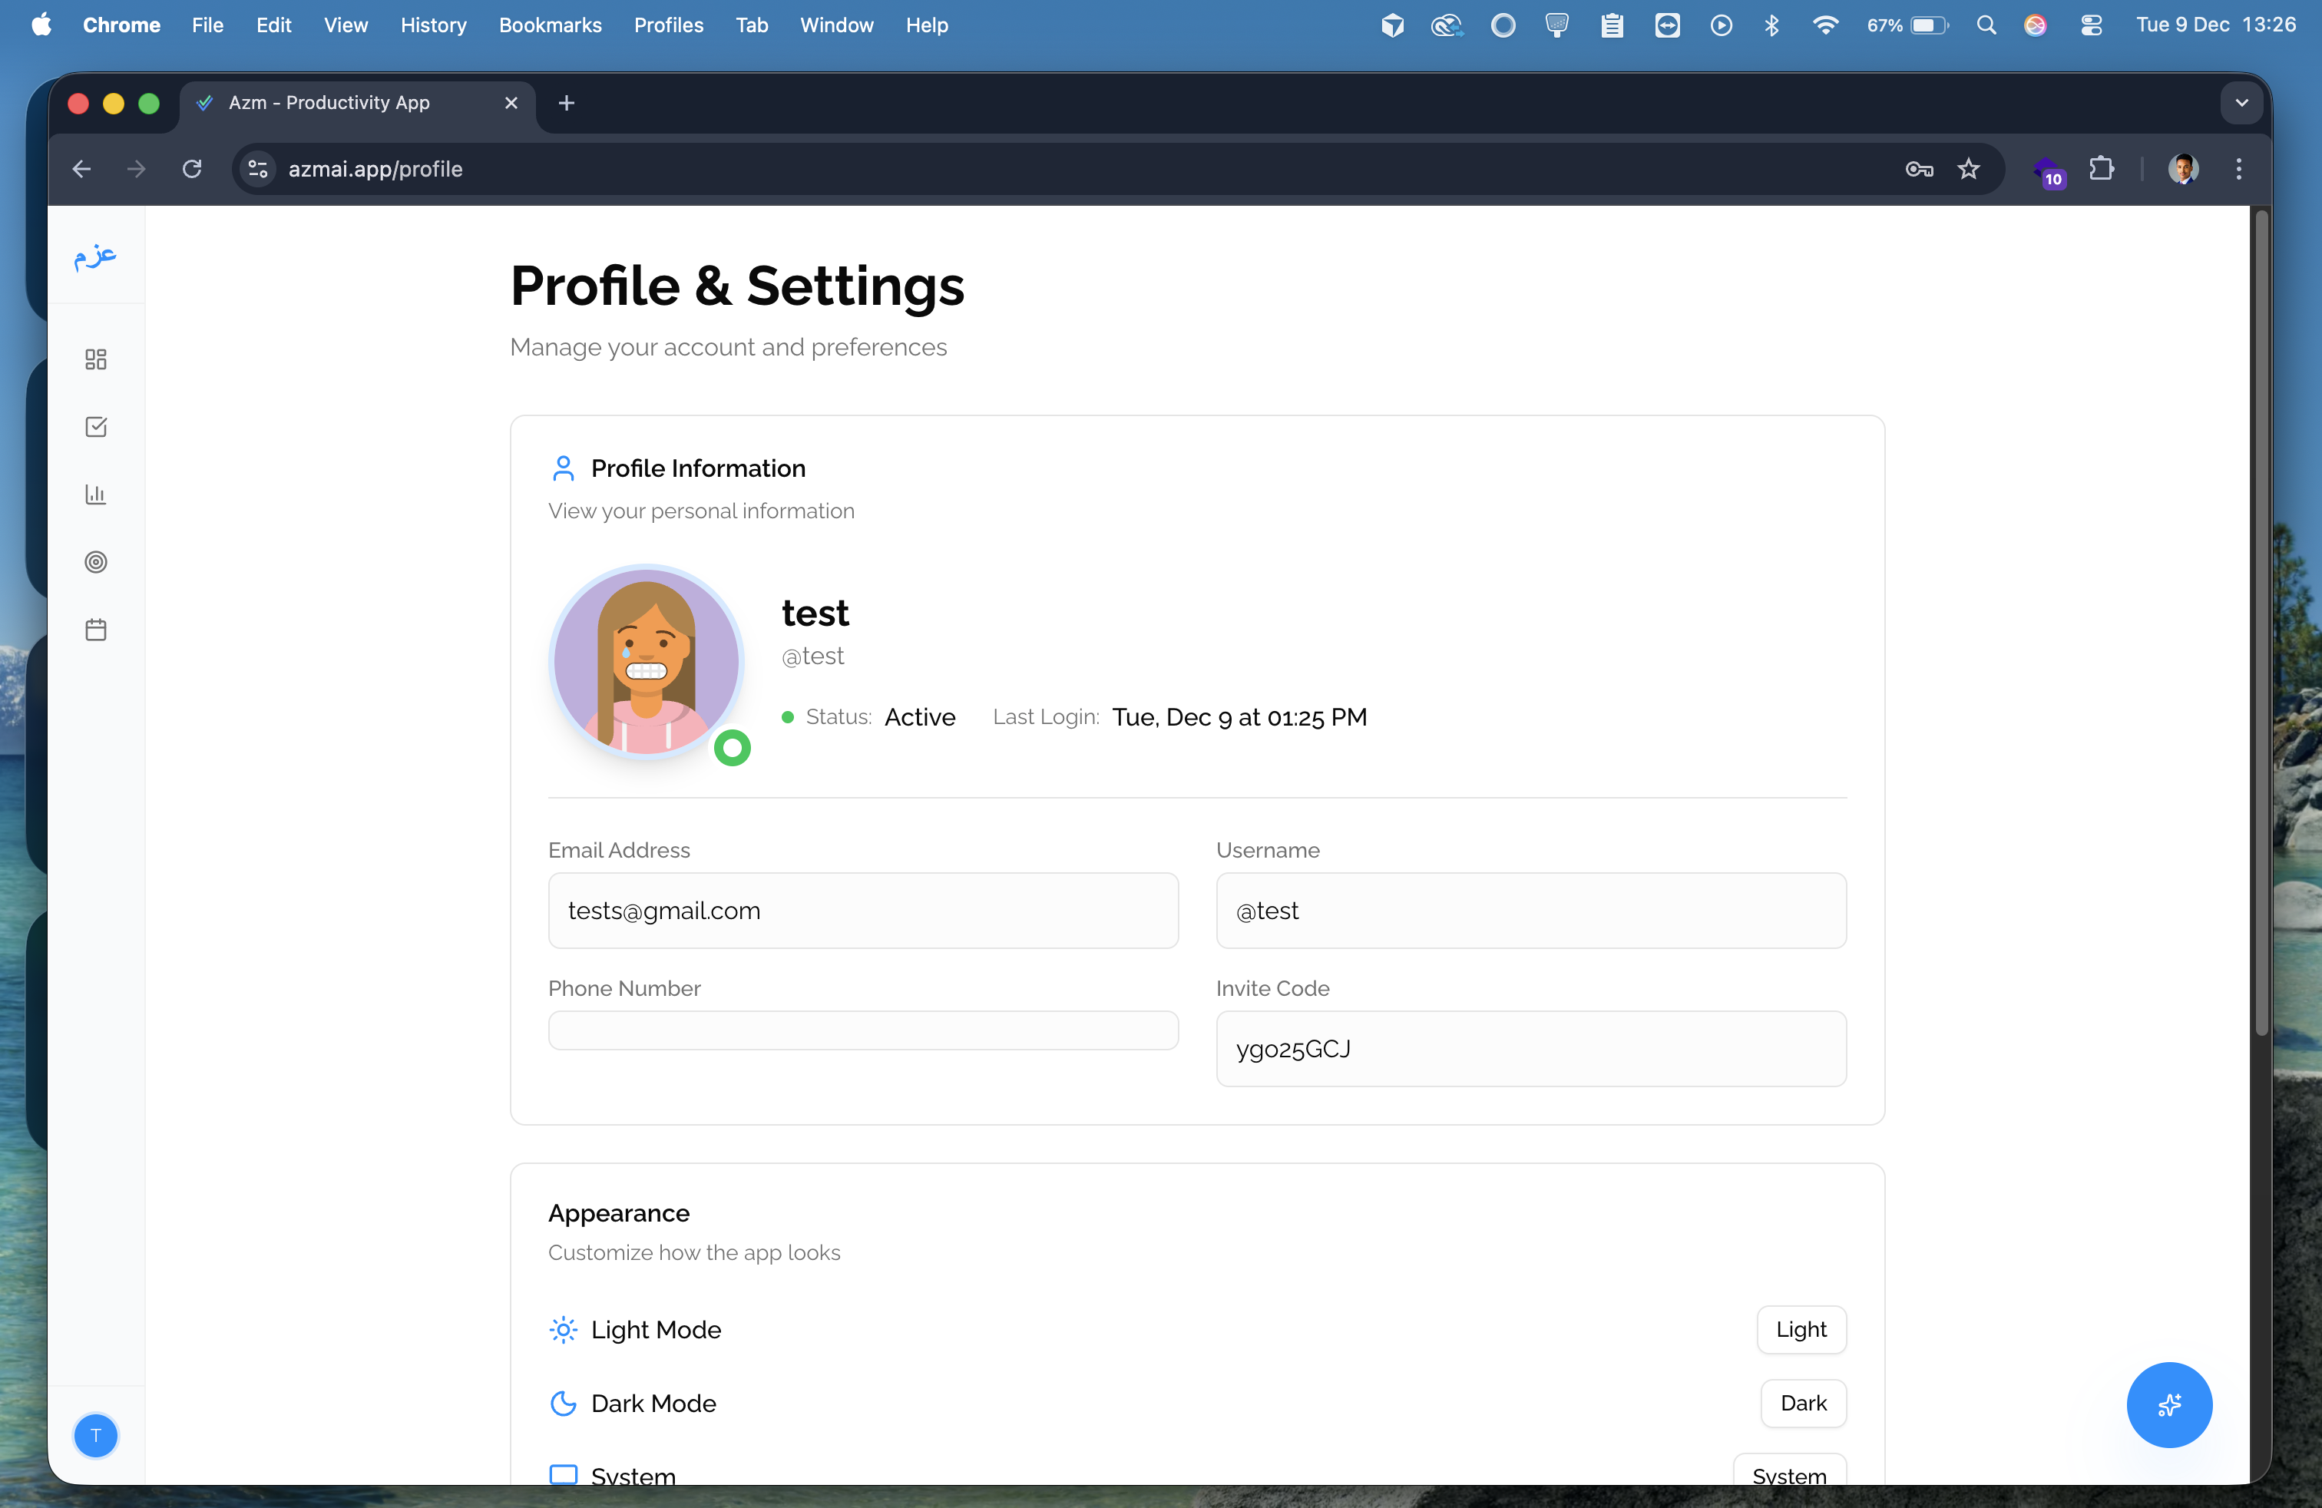Open the tasks checkbox icon in sidebar
The image size is (2322, 1508).
coord(96,427)
